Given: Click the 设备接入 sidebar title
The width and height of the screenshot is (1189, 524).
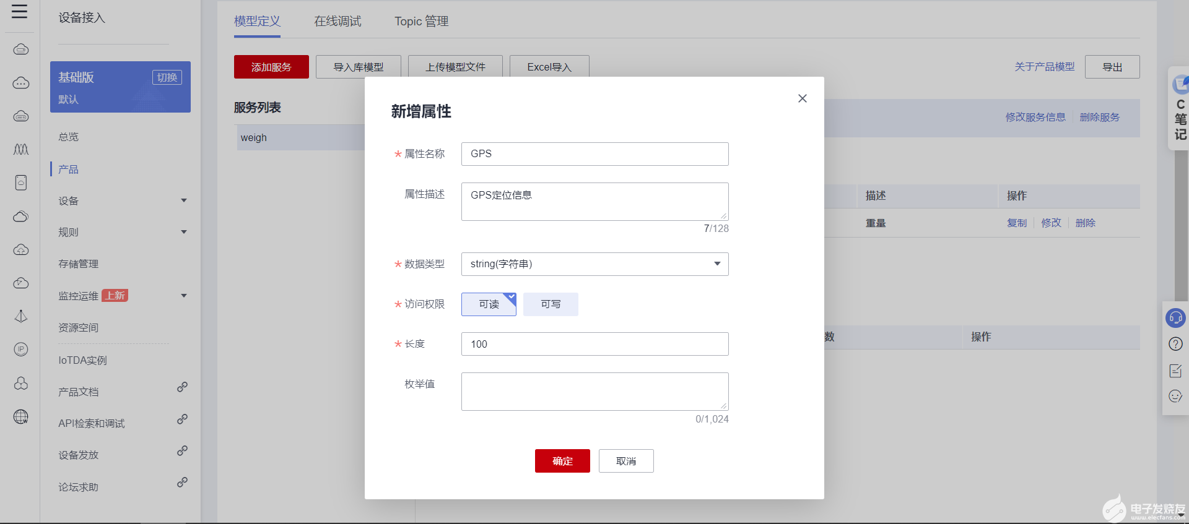Looking at the screenshot, I should [82, 18].
